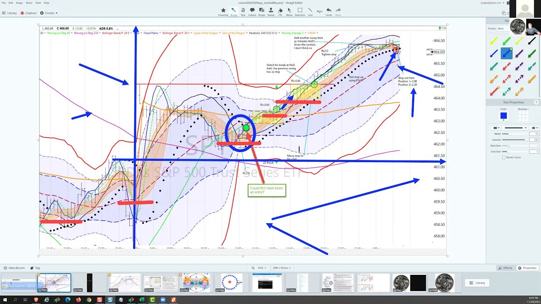Screen dimensions: 541x304
Task: Open the blue dotted circle thumbnail
Action: coord(231,282)
